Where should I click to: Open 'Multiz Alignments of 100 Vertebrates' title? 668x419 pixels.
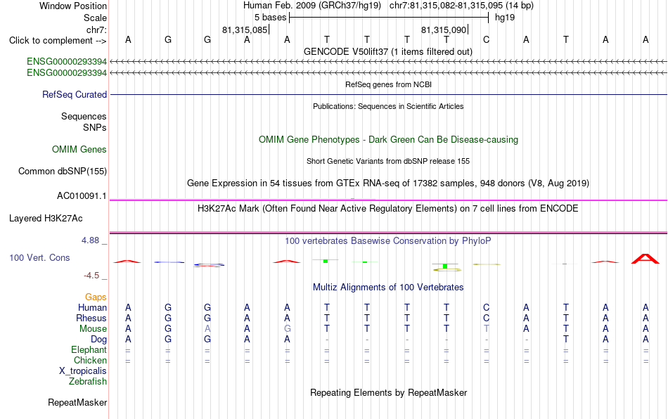(x=388, y=287)
